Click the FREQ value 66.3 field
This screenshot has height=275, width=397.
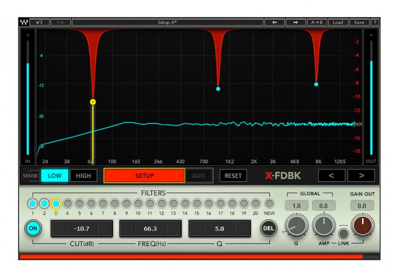(151, 228)
